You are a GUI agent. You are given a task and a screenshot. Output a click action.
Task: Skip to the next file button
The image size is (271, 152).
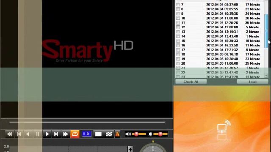click(x=56, y=134)
